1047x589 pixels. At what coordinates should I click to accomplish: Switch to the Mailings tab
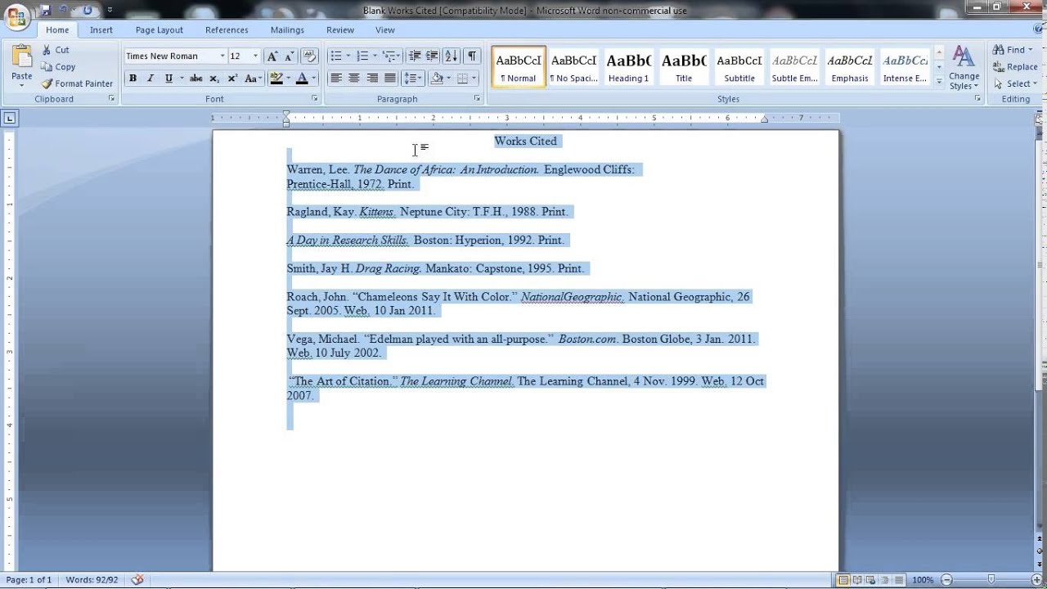coord(287,30)
